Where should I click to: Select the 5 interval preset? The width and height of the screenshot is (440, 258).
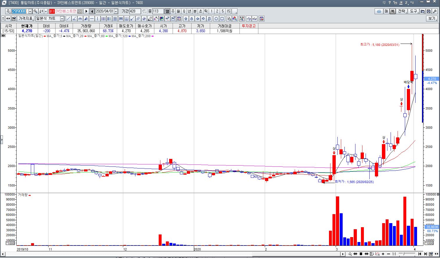pos(223,11)
